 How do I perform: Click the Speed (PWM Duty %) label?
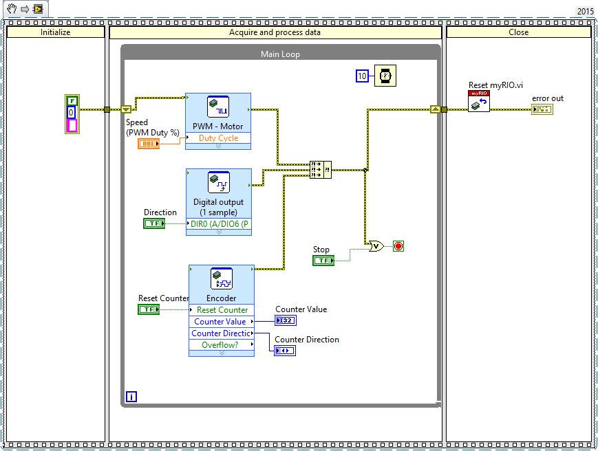point(152,127)
